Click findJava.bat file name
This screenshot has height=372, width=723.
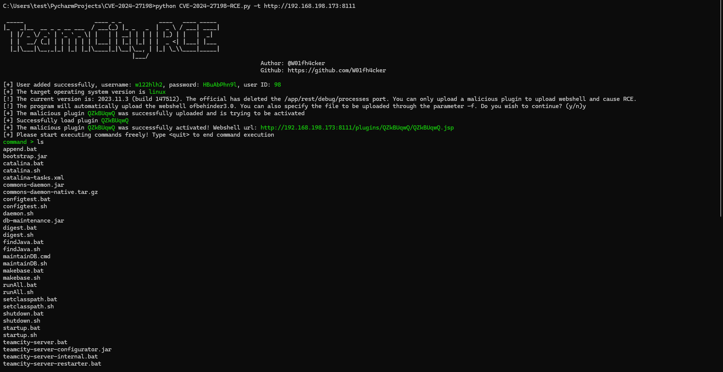click(x=23, y=242)
